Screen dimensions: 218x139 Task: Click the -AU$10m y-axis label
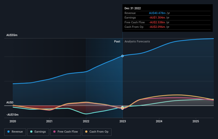coord(12,115)
